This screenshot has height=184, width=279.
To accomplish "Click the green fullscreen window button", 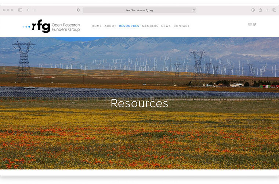I will click(x=12, y=10).
